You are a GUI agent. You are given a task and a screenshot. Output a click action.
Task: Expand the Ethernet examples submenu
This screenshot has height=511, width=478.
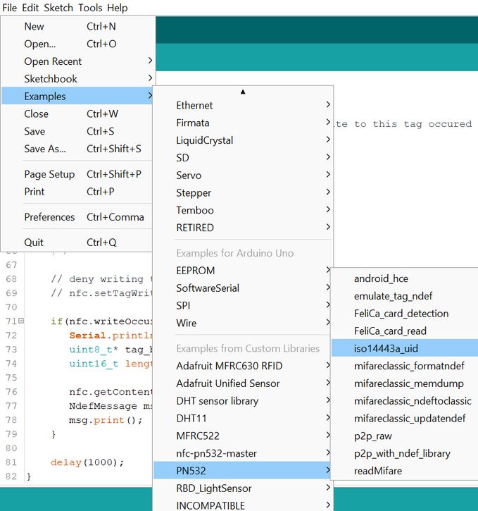pyautogui.click(x=243, y=105)
